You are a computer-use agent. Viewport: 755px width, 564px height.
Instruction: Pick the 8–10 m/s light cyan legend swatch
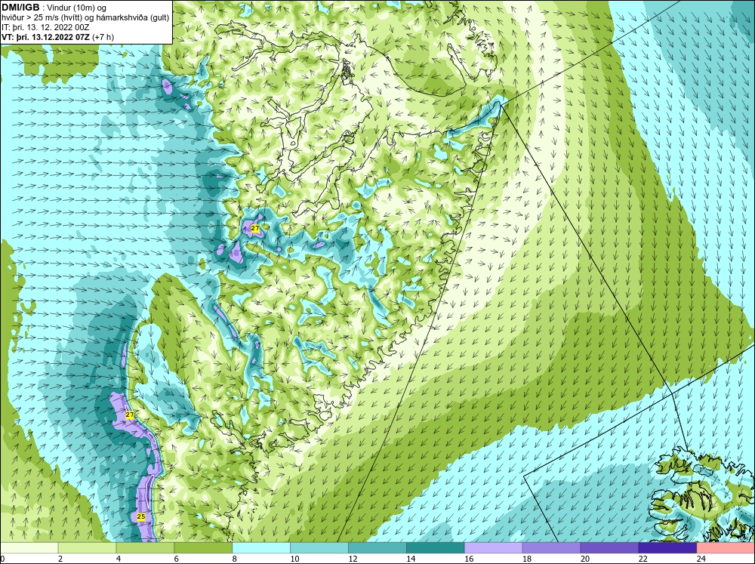pos(261,548)
